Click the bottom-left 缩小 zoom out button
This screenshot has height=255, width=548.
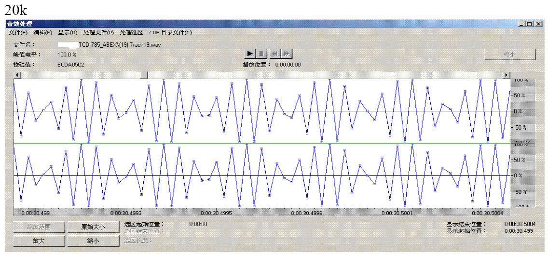pos(93,241)
